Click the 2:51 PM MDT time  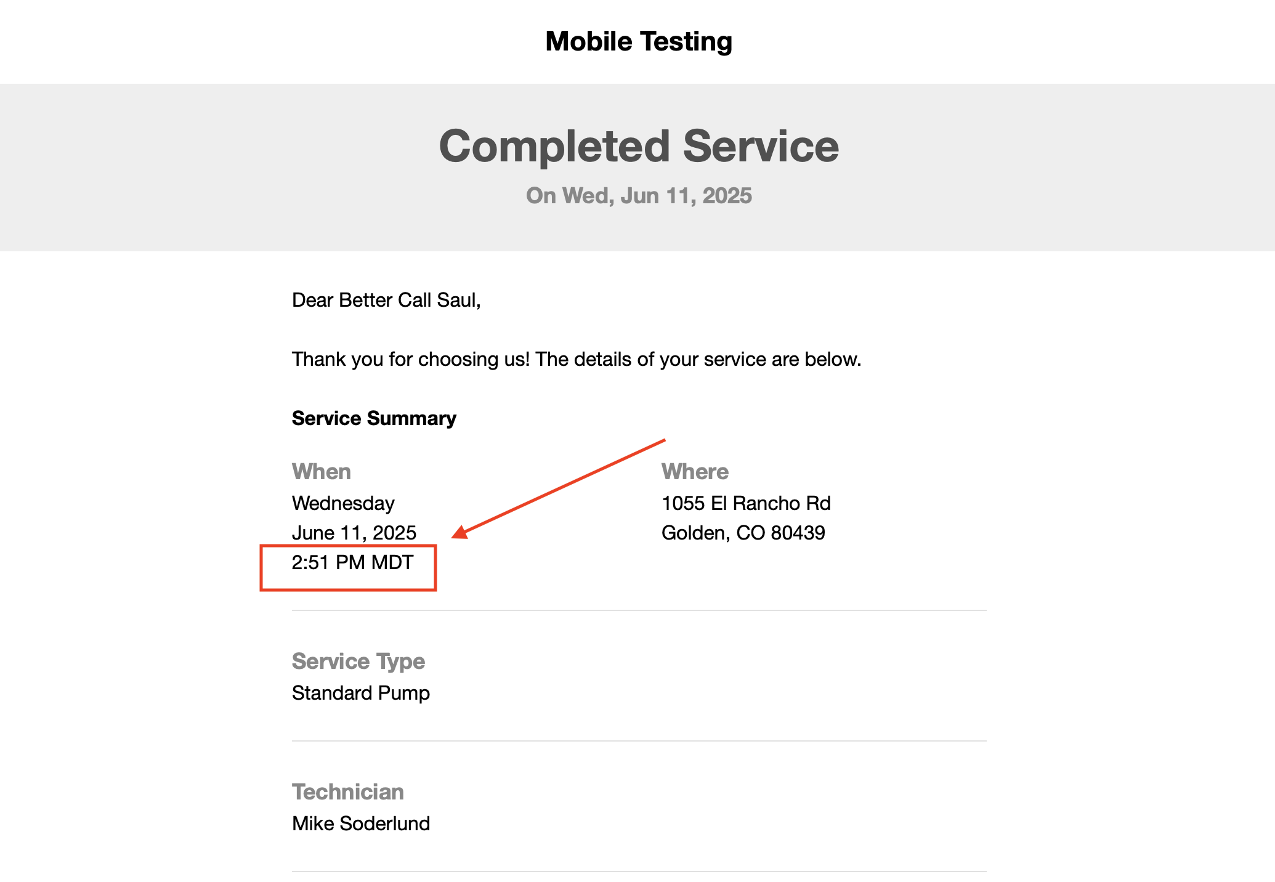(x=352, y=562)
